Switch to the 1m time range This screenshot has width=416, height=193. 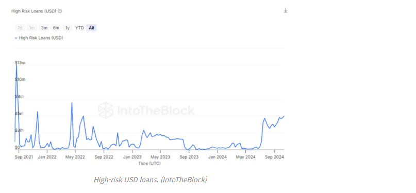coord(32,28)
